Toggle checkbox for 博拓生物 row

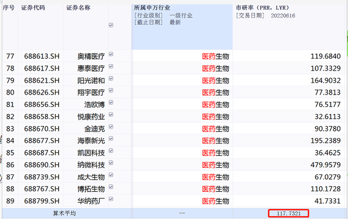[x=111, y=187]
